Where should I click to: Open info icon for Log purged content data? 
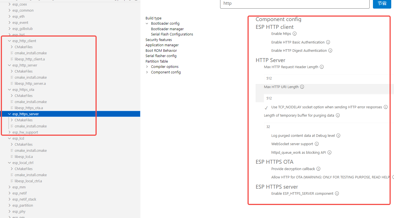tap(338, 135)
